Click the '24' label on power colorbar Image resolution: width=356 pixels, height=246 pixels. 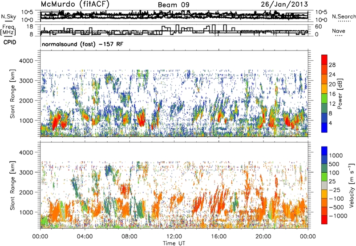[332, 75]
